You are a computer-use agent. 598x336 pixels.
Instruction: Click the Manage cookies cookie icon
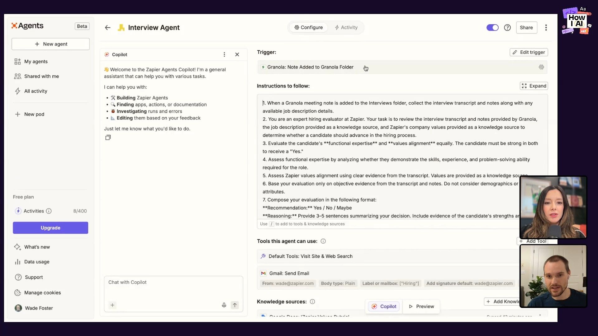click(18, 293)
